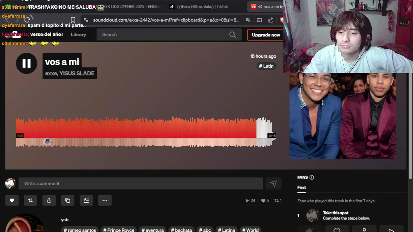The image size is (413, 232).
Task: Open the more options ellipsis menu
Action: click(105, 200)
